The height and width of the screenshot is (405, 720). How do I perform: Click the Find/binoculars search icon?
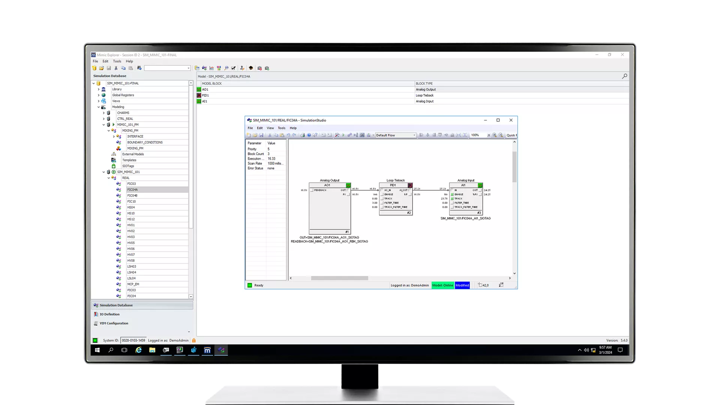[139, 68]
